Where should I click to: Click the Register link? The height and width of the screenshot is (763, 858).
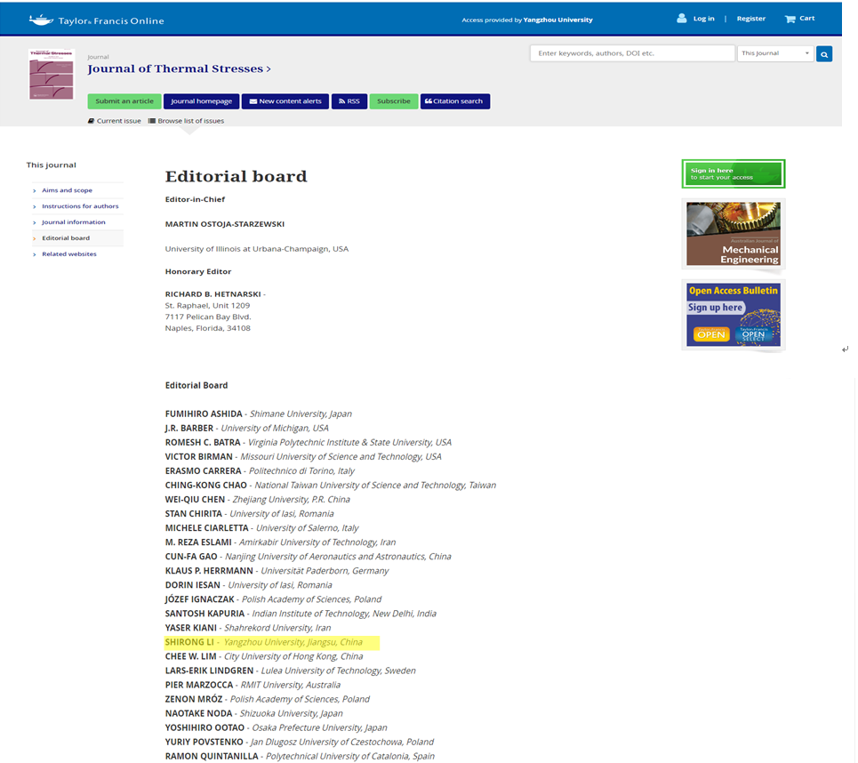coord(750,19)
